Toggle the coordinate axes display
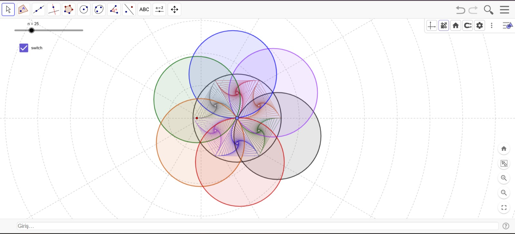 pos(432,26)
